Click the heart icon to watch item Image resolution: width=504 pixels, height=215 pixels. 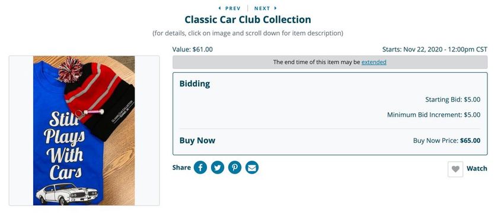(455, 169)
